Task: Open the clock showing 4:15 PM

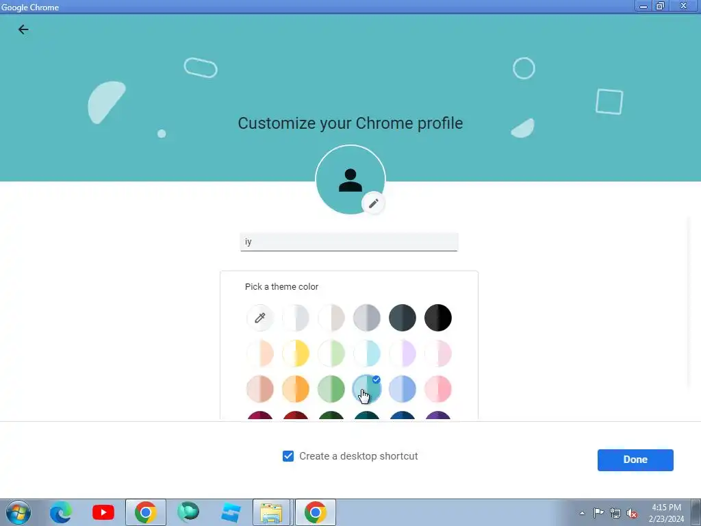Action: [x=666, y=513]
